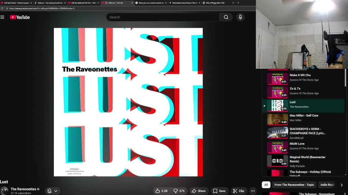348x195 pixels.
Task: Click the search magnifier button
Action: tap(226, 17)
